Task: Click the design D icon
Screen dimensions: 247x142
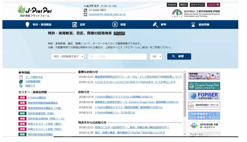Action: coord(74,25)
